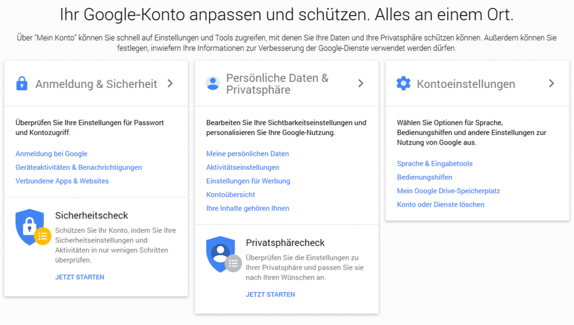Screen dimensions: 574x325
Task: Open Konto oder Dienste löschen link
Action: [x=441, y=204]
